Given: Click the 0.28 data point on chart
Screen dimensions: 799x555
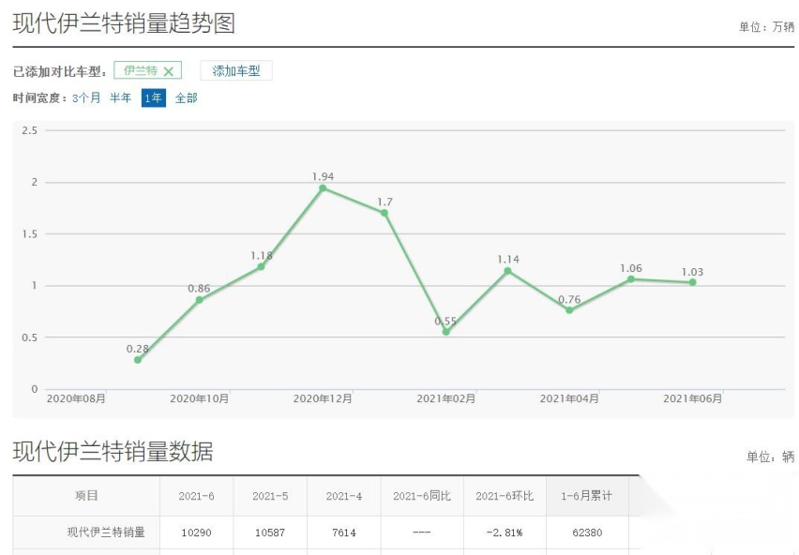Looking at the screenshot, I should coord(138,360).
